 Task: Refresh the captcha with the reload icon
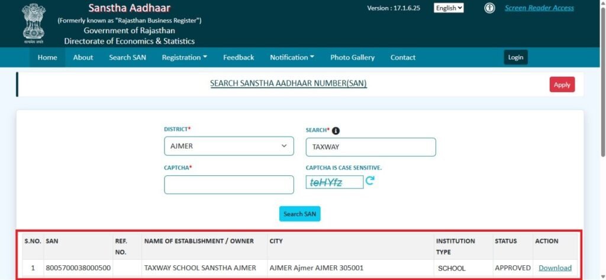coord(370,181)
